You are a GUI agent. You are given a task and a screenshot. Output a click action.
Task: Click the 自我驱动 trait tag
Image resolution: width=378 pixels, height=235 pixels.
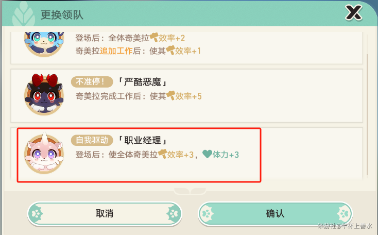click(x=92, y=141)
